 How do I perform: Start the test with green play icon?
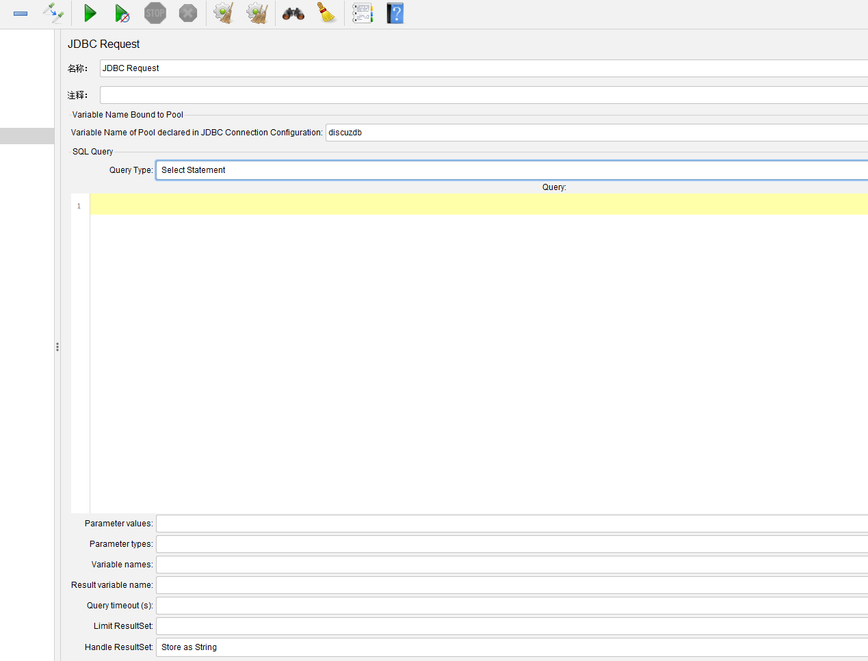[90, 13]
